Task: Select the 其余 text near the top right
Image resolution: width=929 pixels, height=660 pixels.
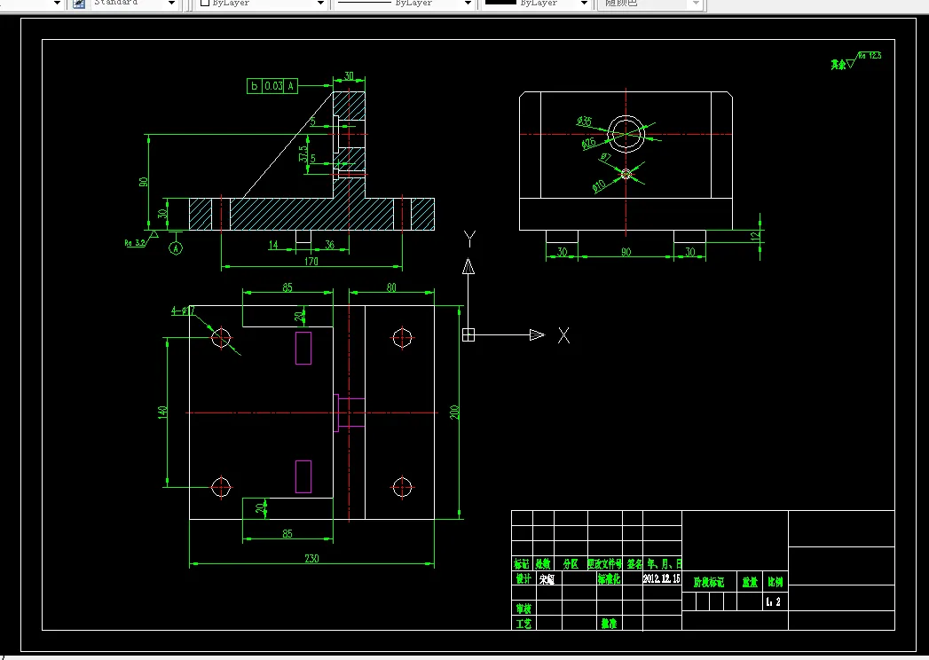Action: [x=838, y=65]
